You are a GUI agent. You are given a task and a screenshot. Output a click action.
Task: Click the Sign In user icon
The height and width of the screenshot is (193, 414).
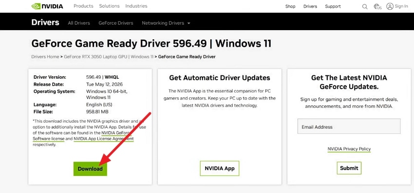click(x=390, y=6)
